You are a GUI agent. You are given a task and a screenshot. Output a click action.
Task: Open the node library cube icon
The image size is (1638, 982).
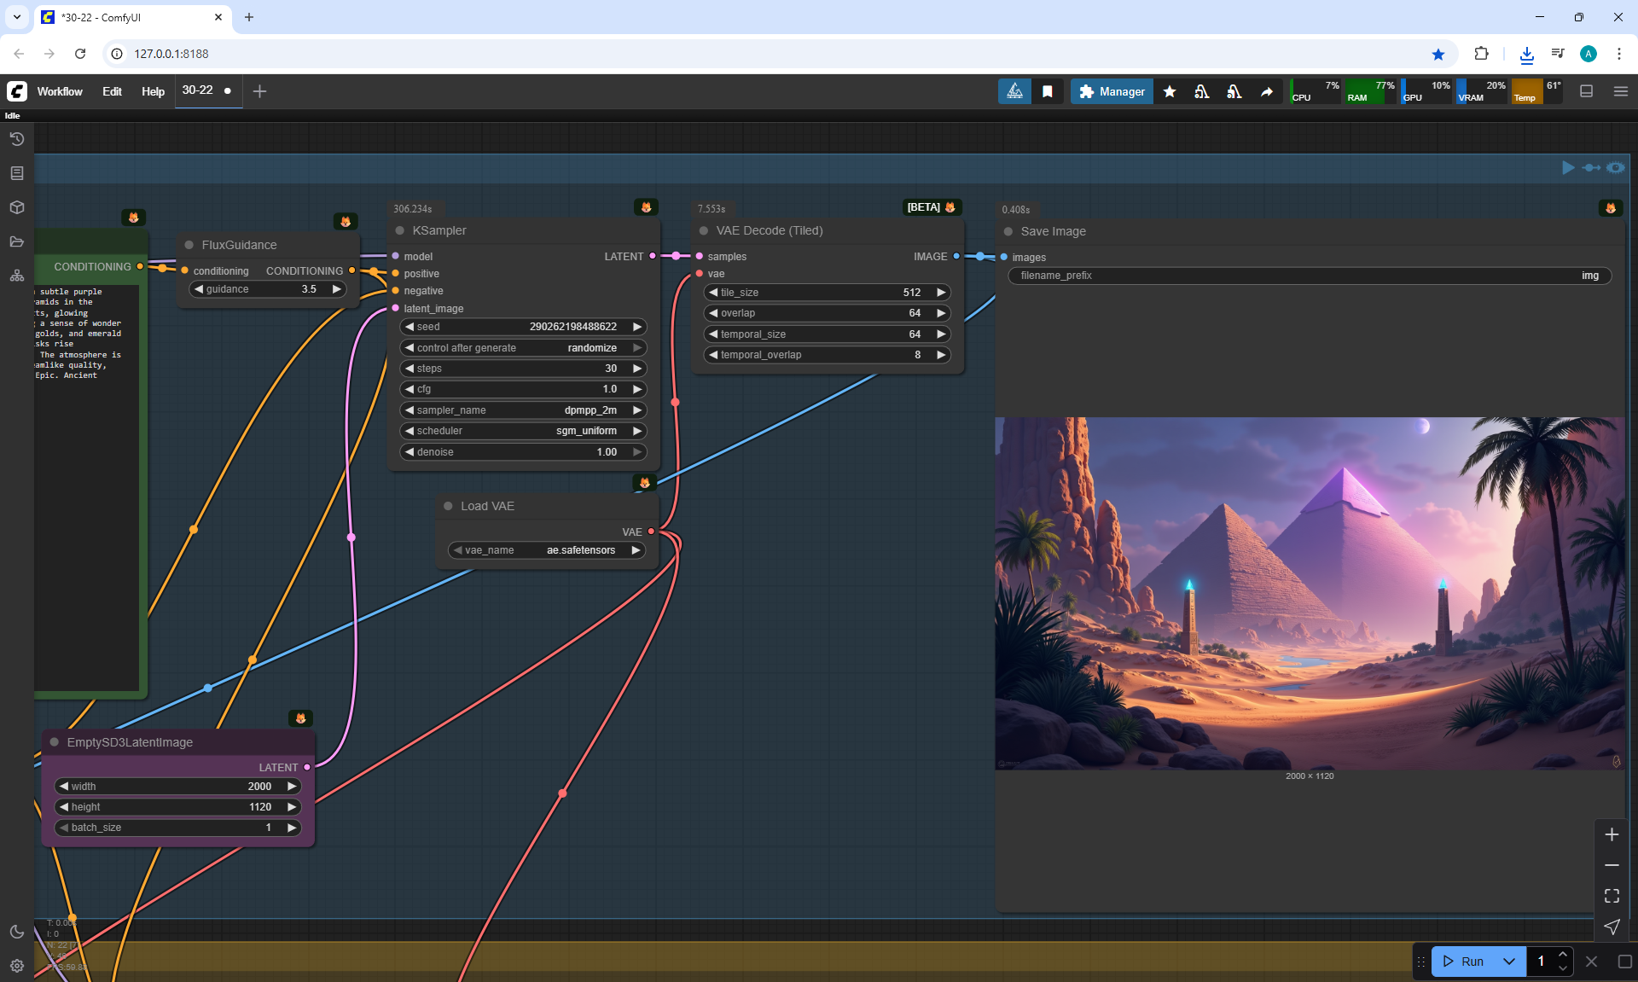[x=17, y=207]
